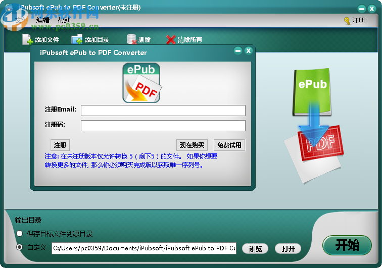
Task: Open the 编辑 (Edit) menu
Action: [43, 21]
